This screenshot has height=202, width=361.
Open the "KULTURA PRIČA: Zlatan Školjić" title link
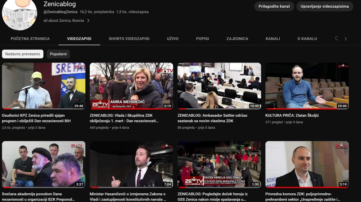coord(292,116)
